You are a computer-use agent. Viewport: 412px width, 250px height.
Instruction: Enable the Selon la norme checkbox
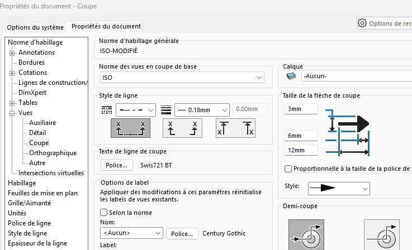(103, 213)
